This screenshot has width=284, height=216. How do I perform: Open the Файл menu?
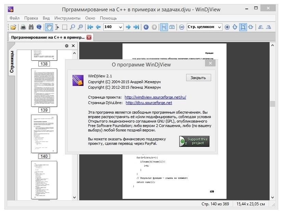(14, 18)
